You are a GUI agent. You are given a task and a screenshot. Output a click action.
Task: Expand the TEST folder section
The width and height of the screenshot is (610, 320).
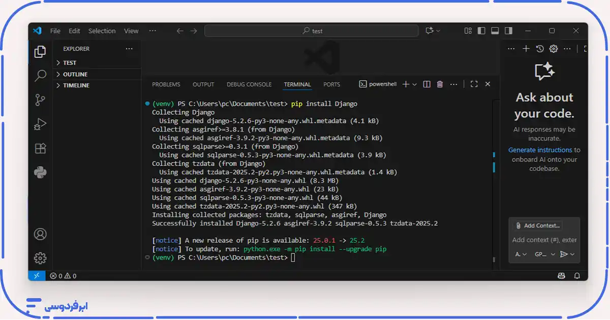pos(70,63)
